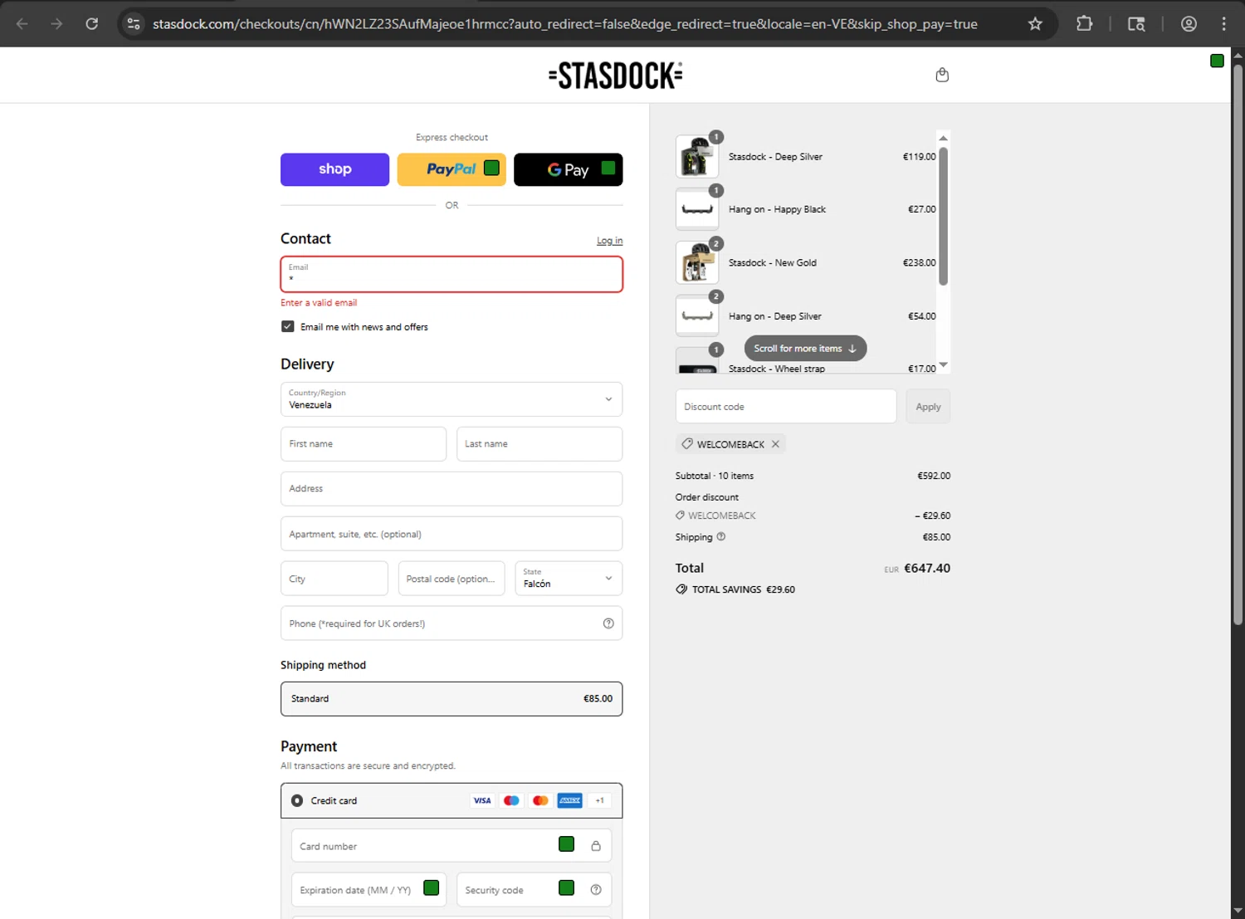Open the Country/Region dropdown

(452, 399)
